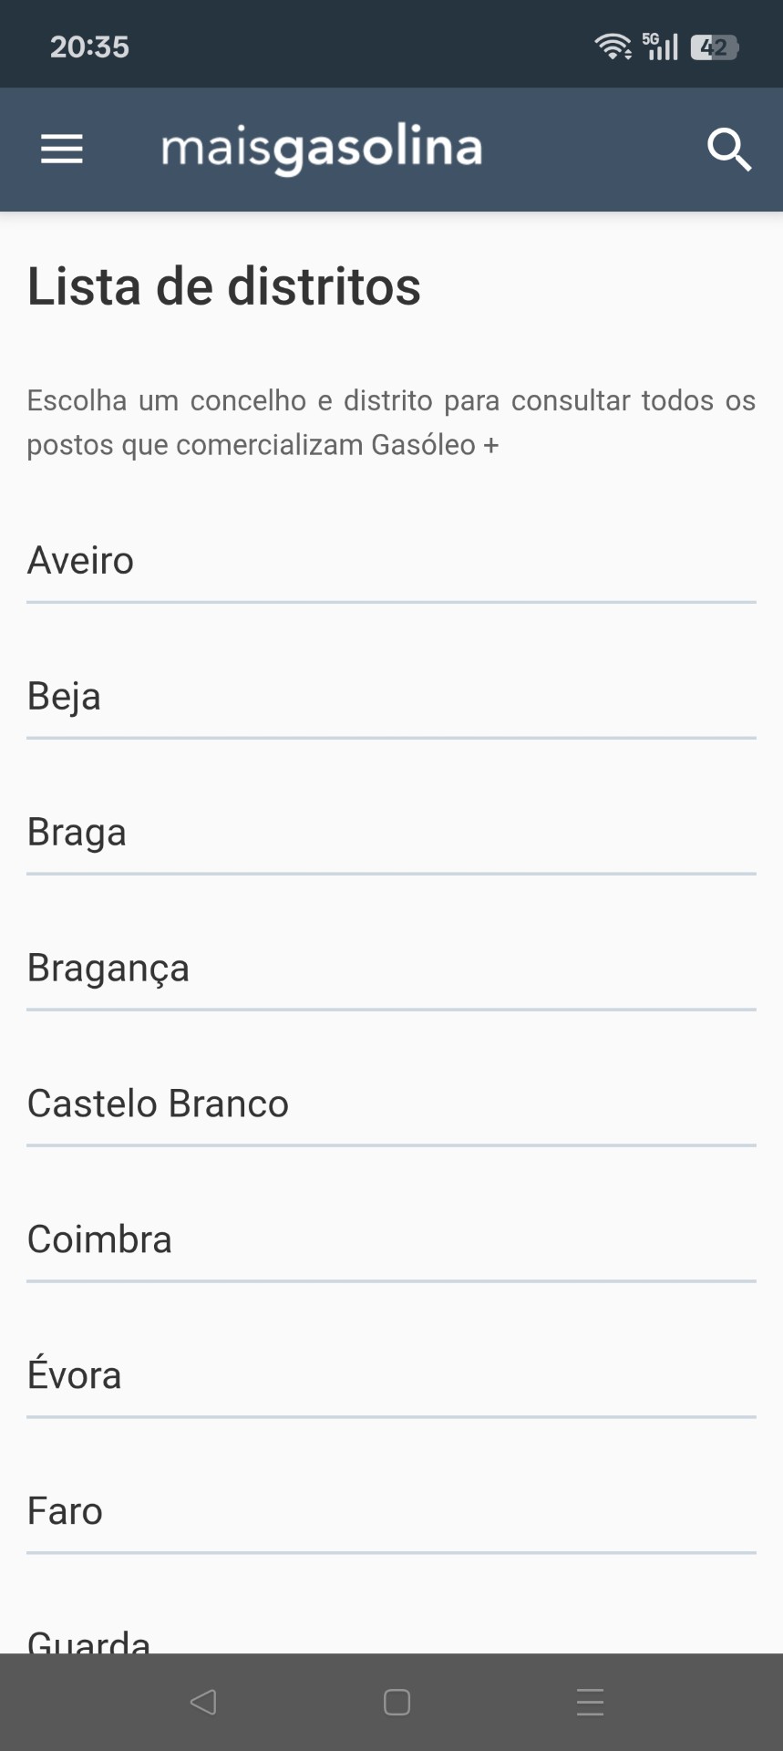Tap the search magnifier icon
The height and width of the screenshot is (1751, 783).
coord(729,150)
